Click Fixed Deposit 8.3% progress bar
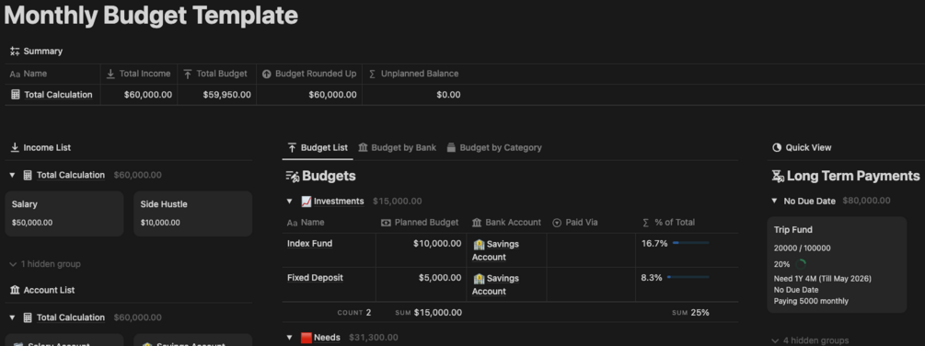This screenshot has height=346, width=925. tap(688, 277)
